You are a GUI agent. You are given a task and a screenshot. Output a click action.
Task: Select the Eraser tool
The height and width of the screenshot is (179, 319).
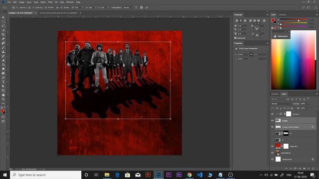3,60
